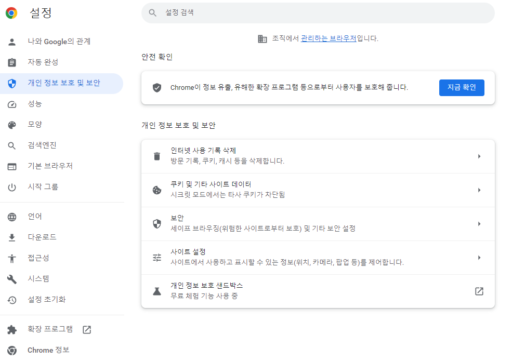Image resolution: width=512 pixels, height=362 pixels.
Task: Open 자동 완성 settings section
Action: (61, 62)
